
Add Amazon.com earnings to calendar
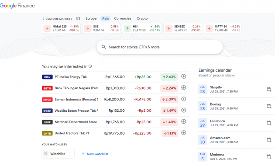269,140
